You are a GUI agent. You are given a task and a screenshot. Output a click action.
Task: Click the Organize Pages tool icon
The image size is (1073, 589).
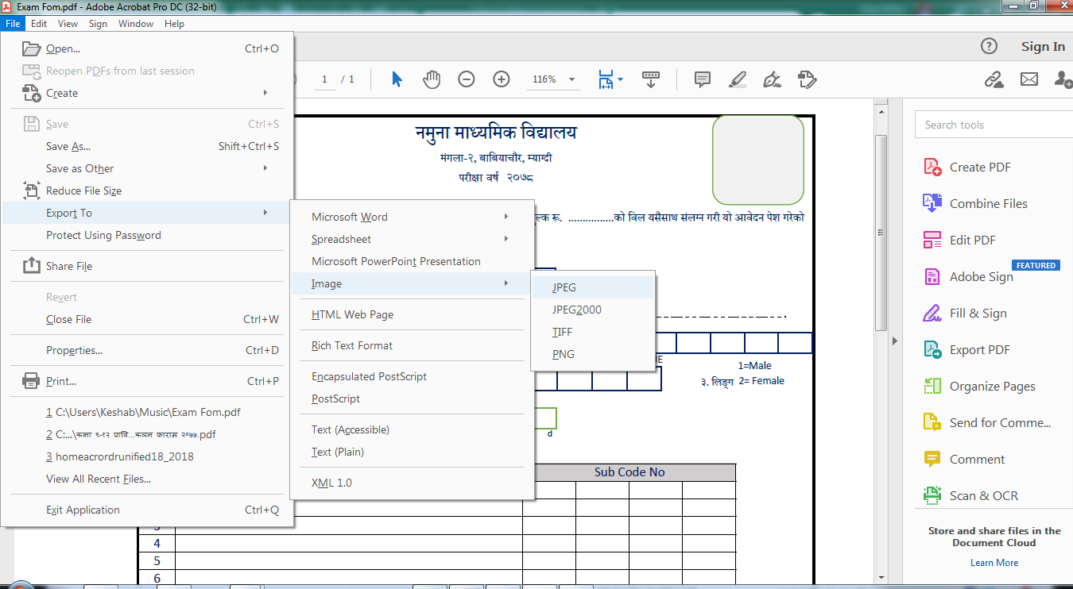932,386
